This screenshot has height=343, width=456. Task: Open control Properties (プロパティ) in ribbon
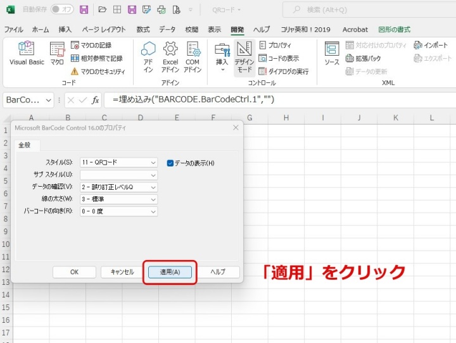click(x=275, y=46)
